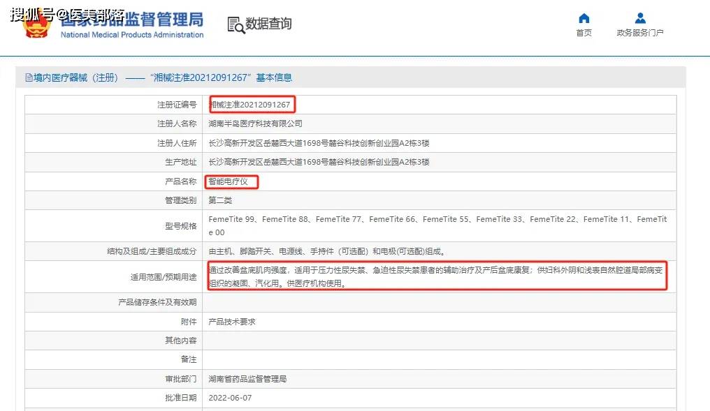Click the 生产地址 address value
Screen dimensions: 710x411
coord(319,162)
